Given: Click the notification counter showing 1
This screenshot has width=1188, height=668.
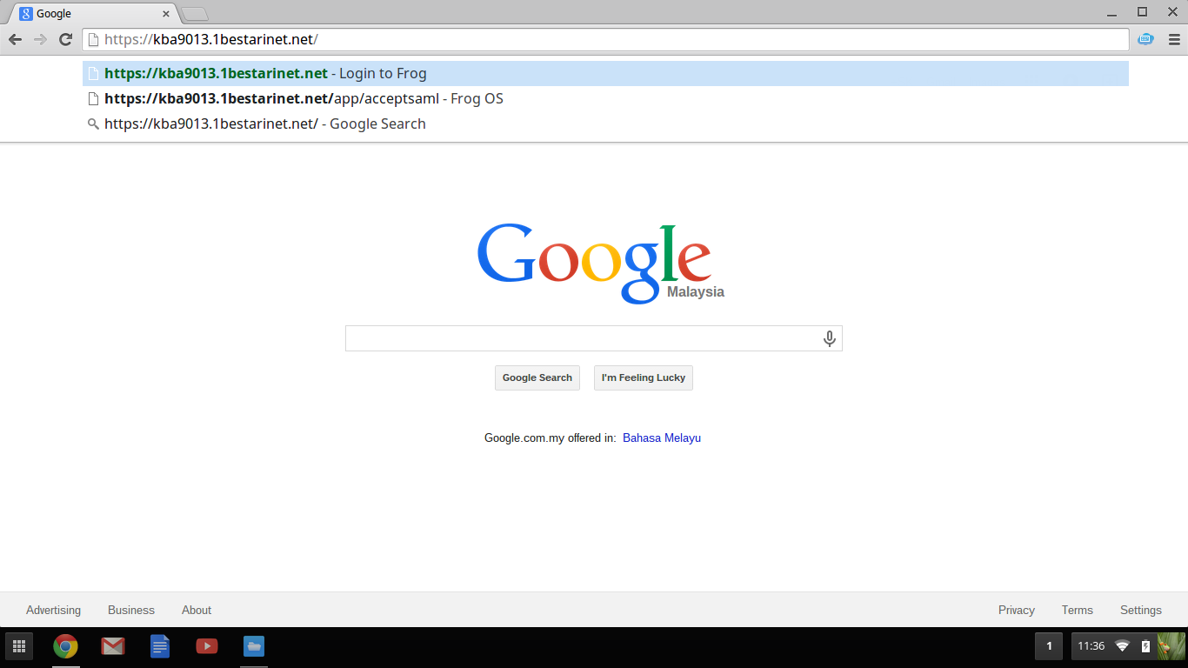Looking at the screenshot, I should click(x=1049, y=646).
